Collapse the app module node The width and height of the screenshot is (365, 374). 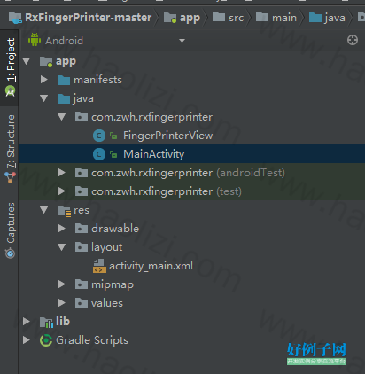tap(27, 61)
